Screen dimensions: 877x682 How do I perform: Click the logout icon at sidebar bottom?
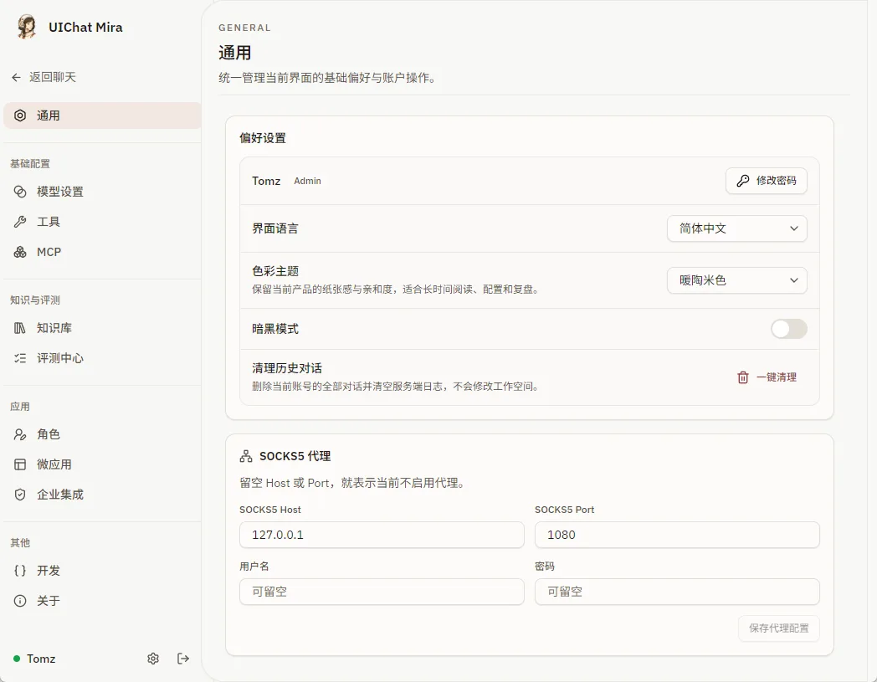coord(183,659)
